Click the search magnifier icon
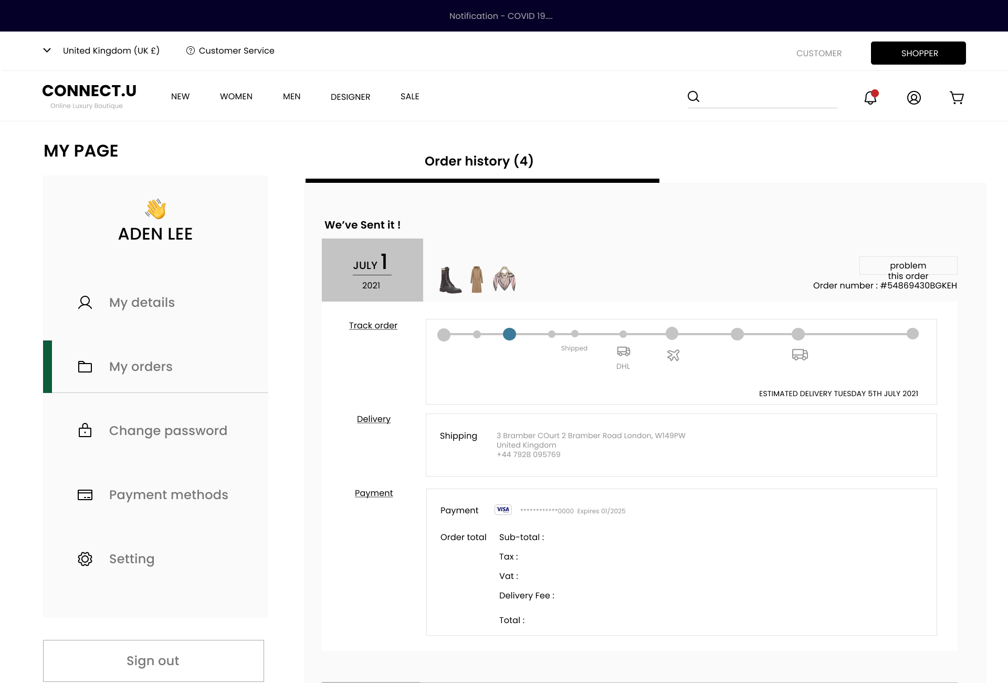 pyautogui.click(x=694, y=97)
